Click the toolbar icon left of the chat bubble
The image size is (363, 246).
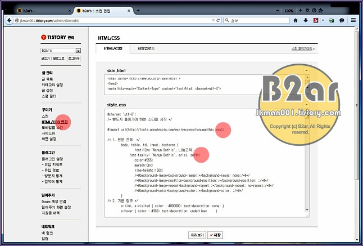(x=332, y=20)
